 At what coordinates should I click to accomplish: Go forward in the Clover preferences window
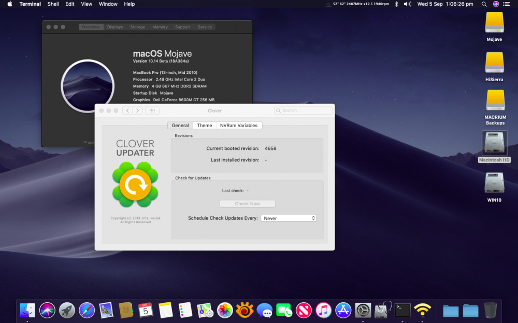[x=138, y=111]
